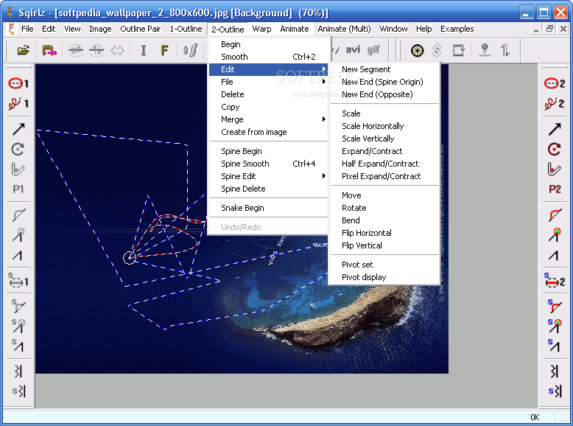Open the Animate (Multi) menu
This screenshot has height=426, width=573.
[344, 29]
